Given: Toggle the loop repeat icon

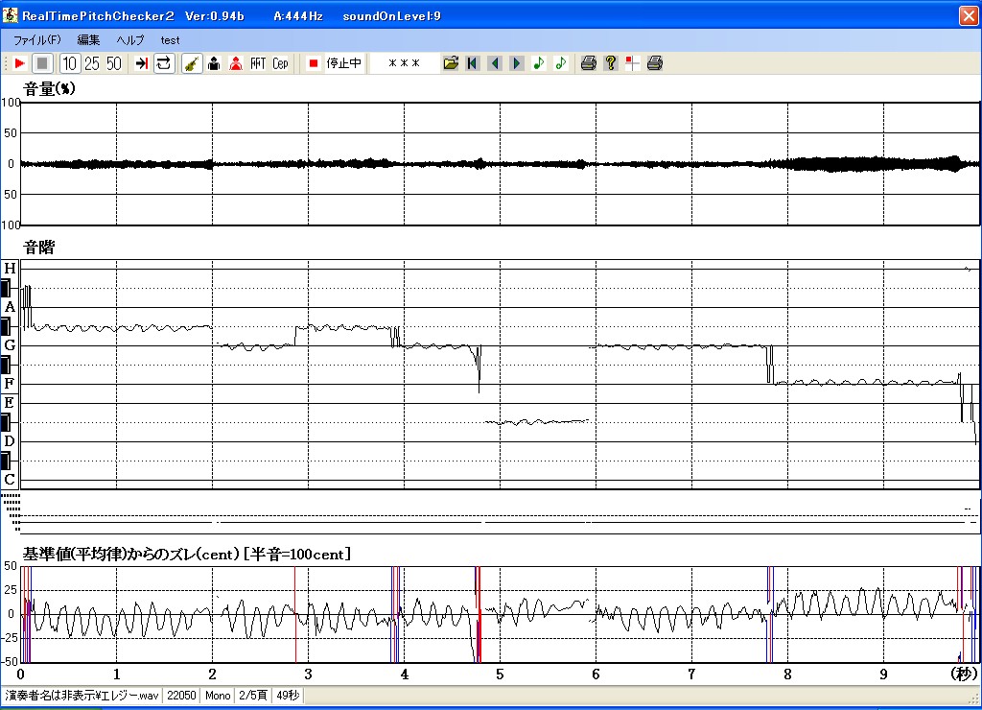Looking at the screenshot, I should click(163, 63).
